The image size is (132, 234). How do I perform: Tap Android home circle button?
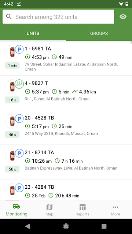[66, 226]
